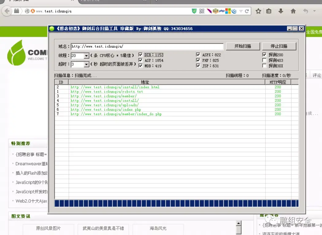Click the 开始扫描 start scan button
Image resolution: width=322 pixels, height=235 pixels.
click(x=243, y=46)
